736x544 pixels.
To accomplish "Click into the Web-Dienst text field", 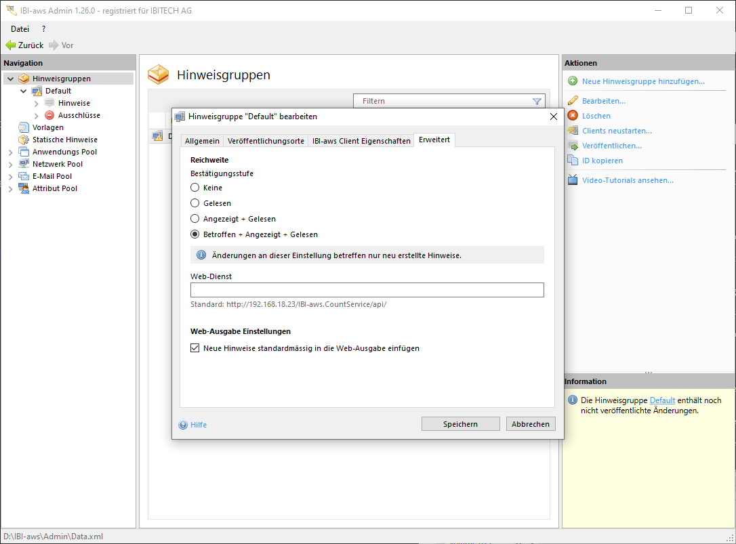I will (x=367, y=290).
